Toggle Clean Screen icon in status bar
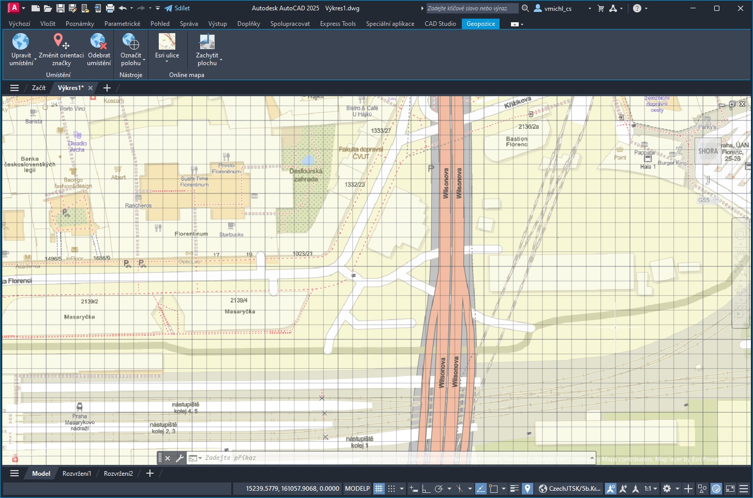 (x=730, y=488)
